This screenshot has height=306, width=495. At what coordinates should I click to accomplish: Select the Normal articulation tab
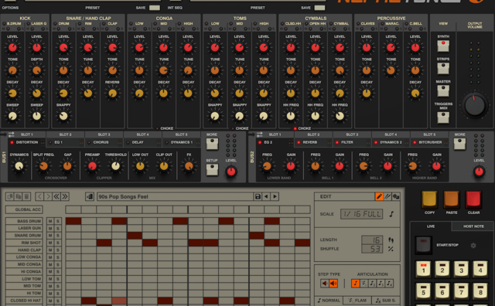[329, 301]
